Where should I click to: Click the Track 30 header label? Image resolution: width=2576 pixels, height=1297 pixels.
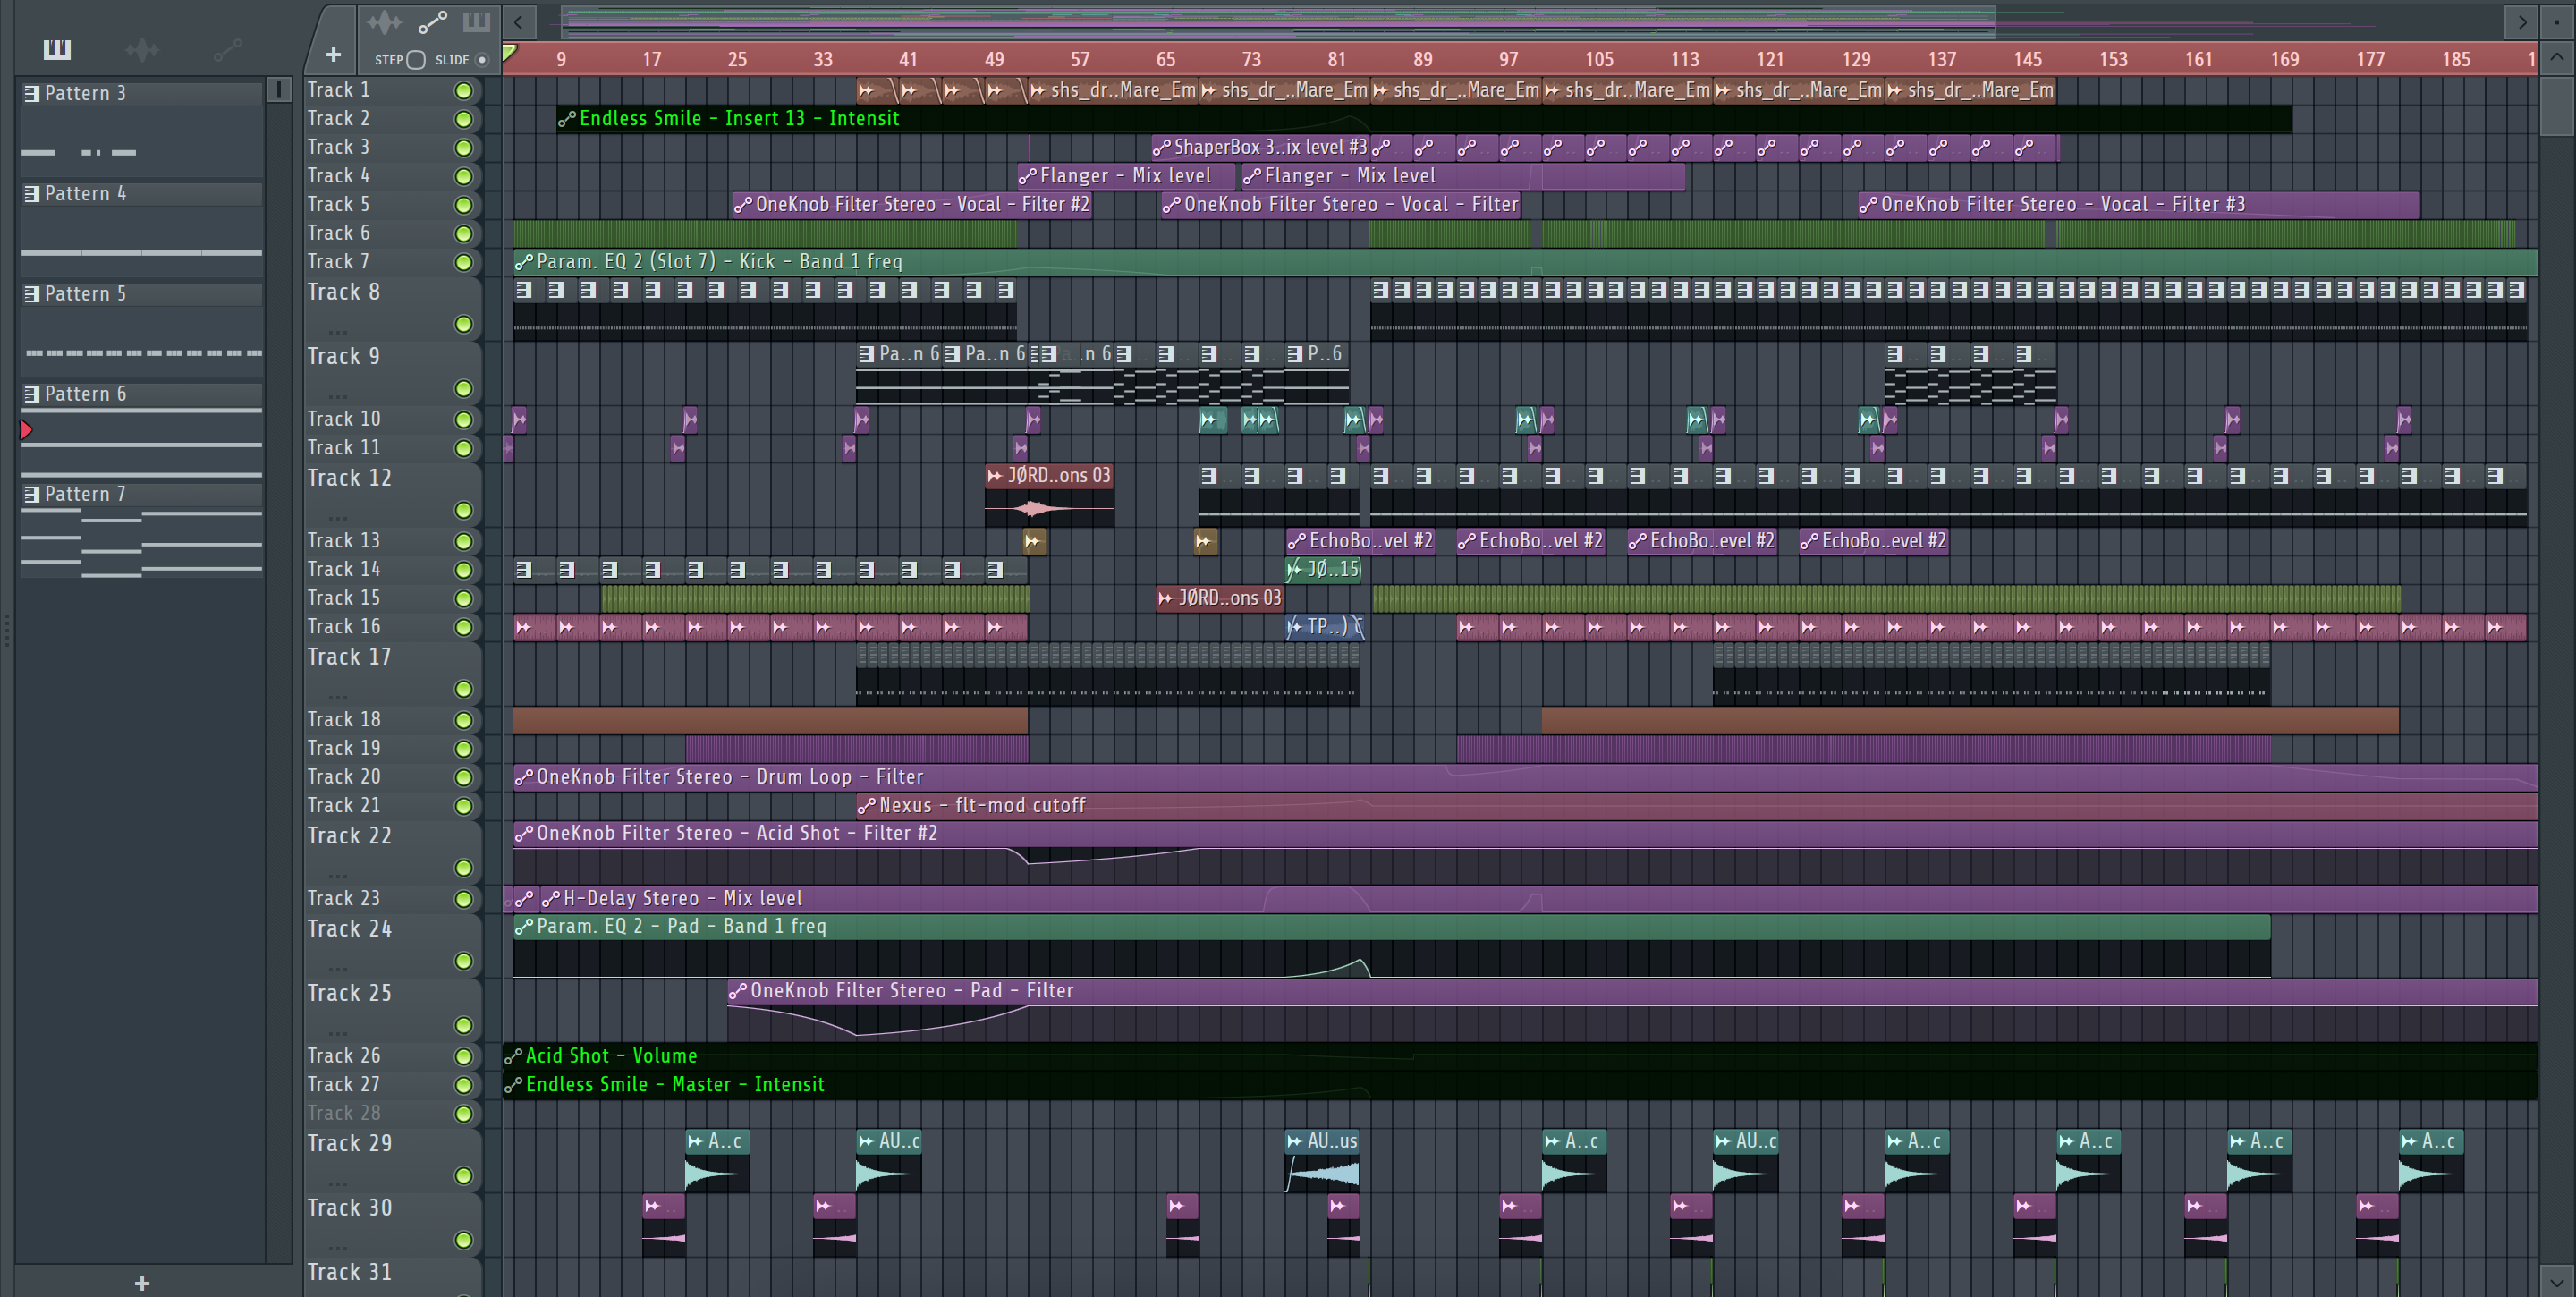pyautogui.click(x=349, y=1208)
